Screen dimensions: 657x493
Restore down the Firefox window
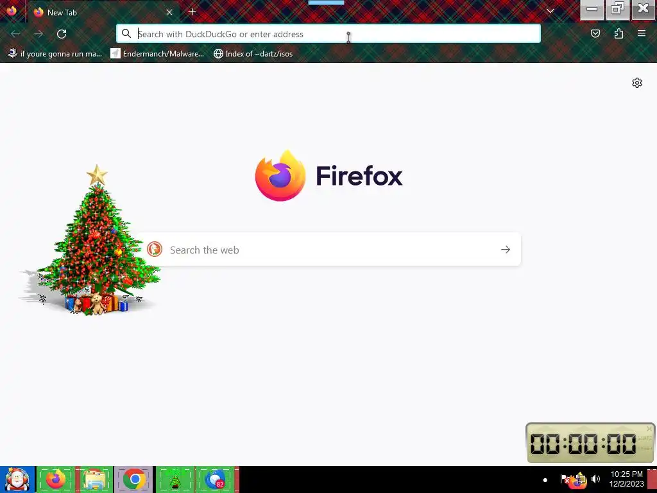(x=617, y=9)
